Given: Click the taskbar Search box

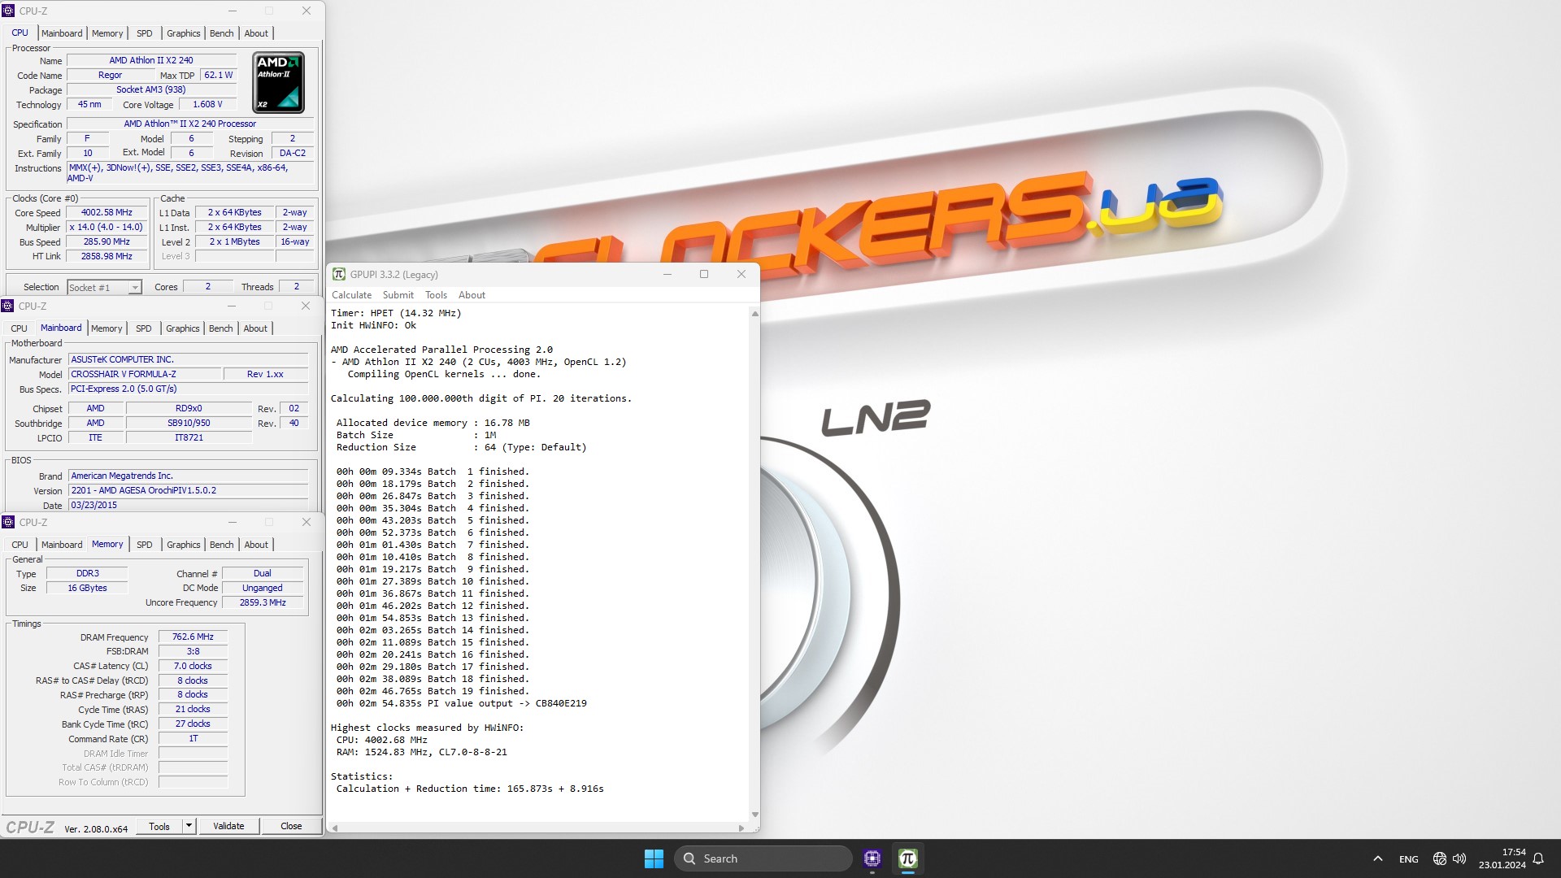Looking at the screenshot, I should click(x=763, y=858).
